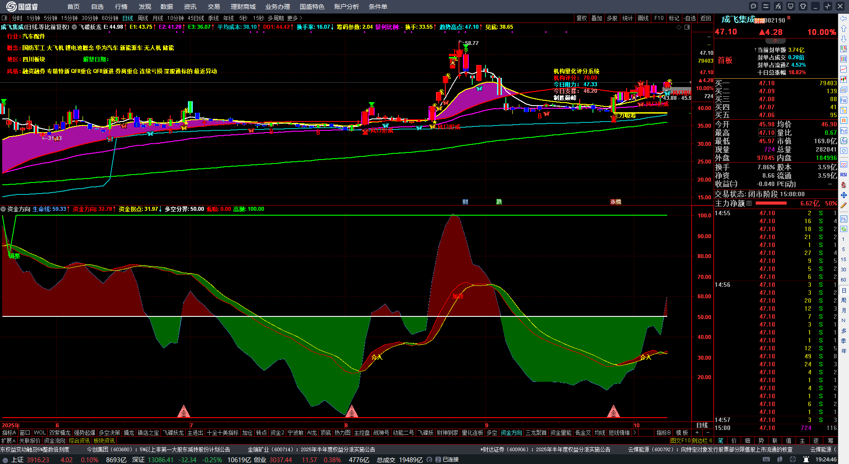The image size is (849, 464).
Task: Open the 交易 menu
Action: pyautogui.click(x=214, y=7)
